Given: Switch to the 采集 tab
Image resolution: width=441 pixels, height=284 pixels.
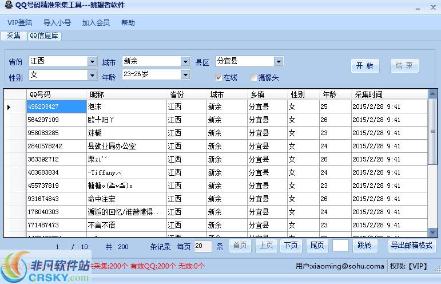Looking at the screenshot, I should click(13, 35).
